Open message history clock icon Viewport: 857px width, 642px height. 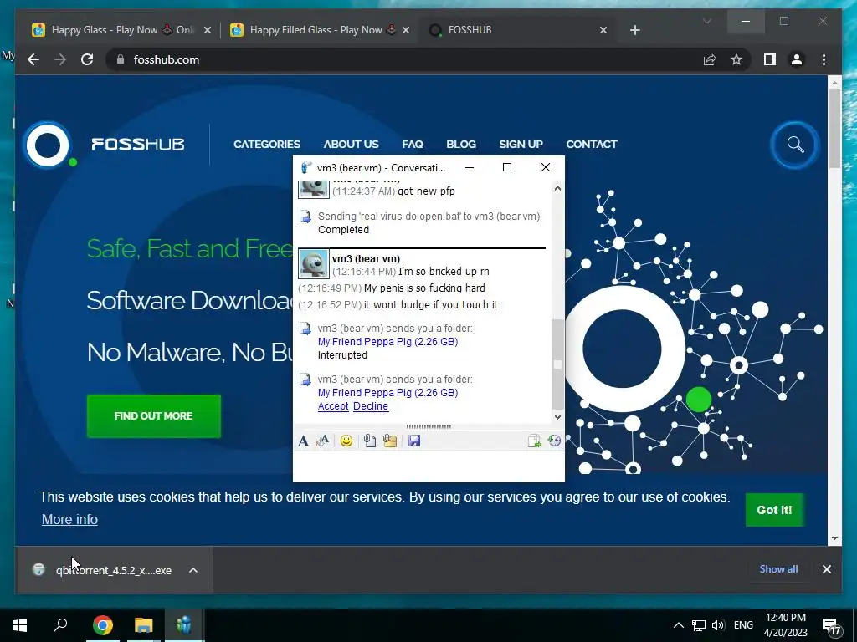[x=554, y=441]
